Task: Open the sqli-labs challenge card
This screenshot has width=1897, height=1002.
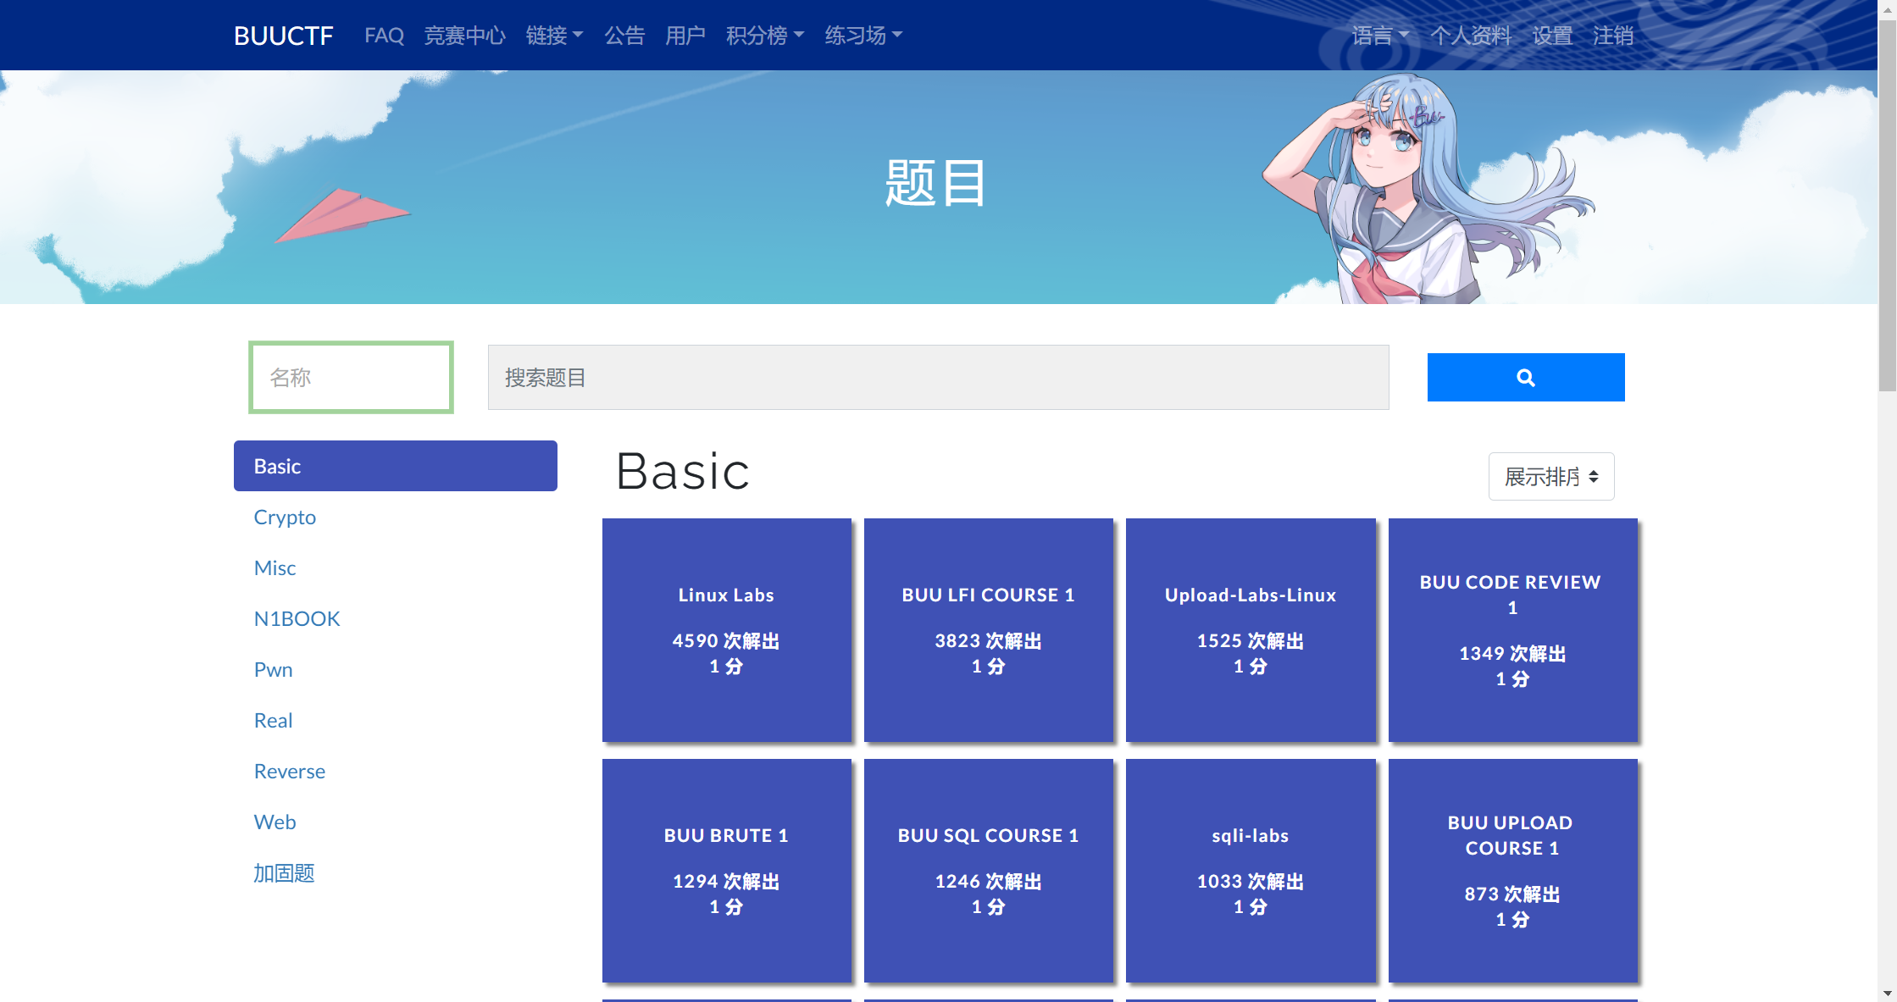Action: tap(1250, 871)
